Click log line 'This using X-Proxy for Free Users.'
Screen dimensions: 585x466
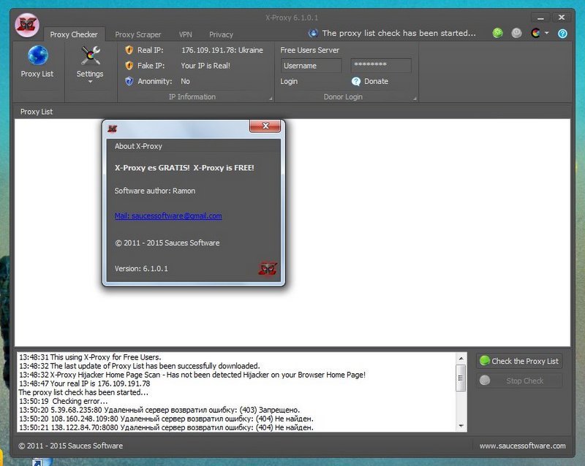point(90,357)
